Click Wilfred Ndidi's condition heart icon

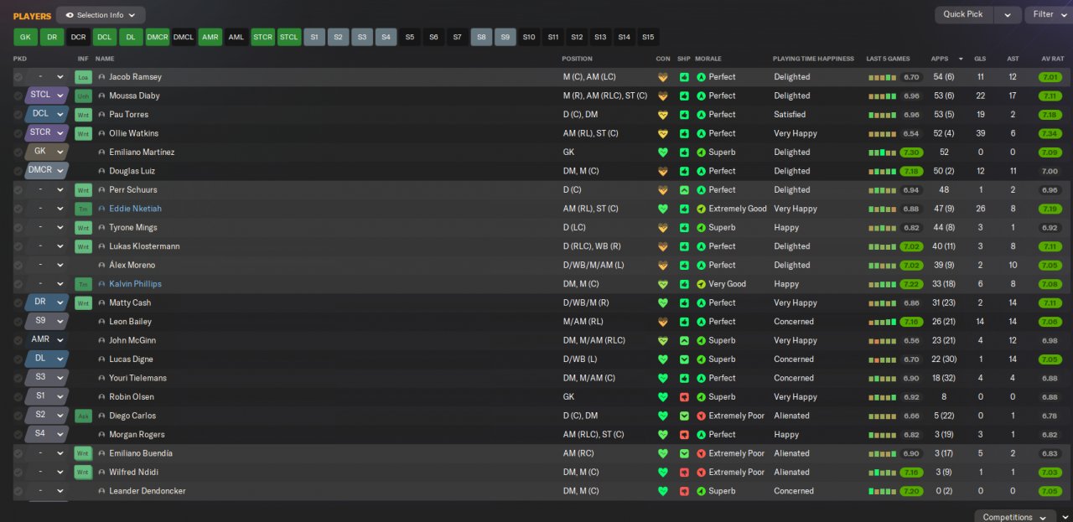point(663,473)
